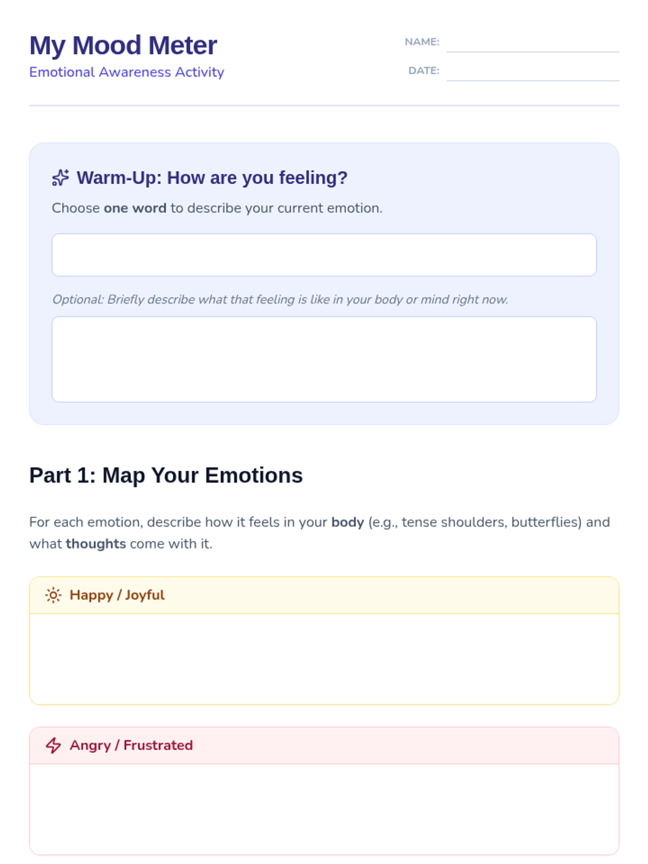Click the optional body or mind description box
This screenshot has width=648, height=864.
coord(324,359)
